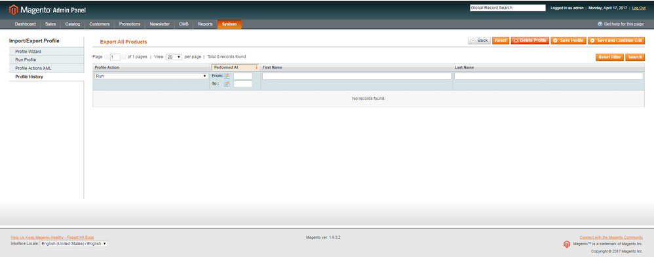Viewport: 654px width, 257px height.
Task: Open the Profile Action filter dropdown
Action: tap(151, 77)
